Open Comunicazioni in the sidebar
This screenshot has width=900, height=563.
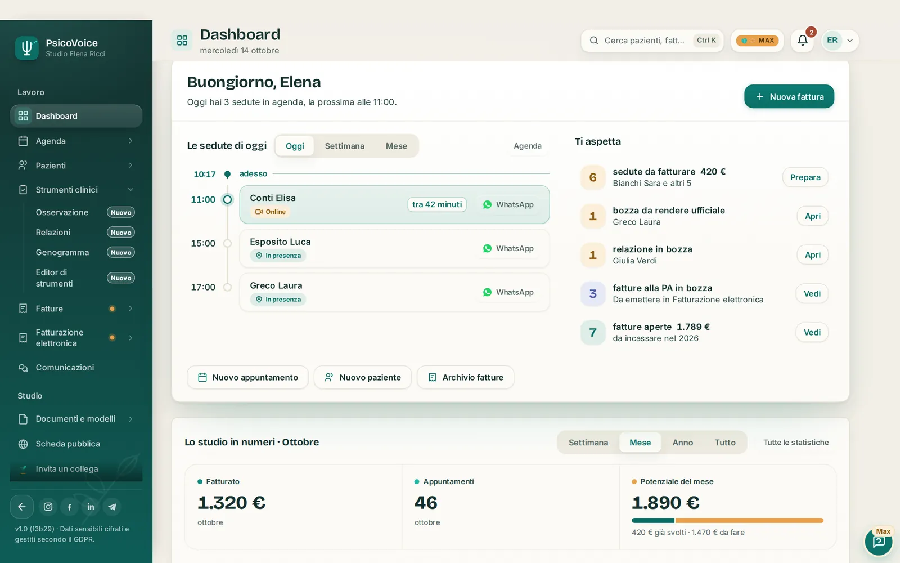coord(76,368)
